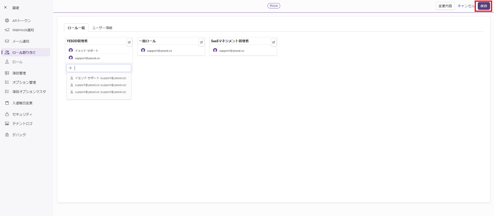This screenshot has height=216, width=494.
Task: Click the list icon beside オプション管理
Action: tap(7, 82)
